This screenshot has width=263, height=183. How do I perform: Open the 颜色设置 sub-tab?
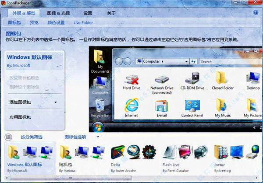coord(56,22)
